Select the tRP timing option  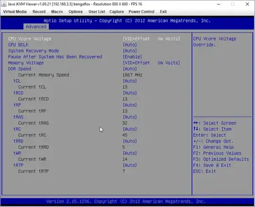click(17, 105)
